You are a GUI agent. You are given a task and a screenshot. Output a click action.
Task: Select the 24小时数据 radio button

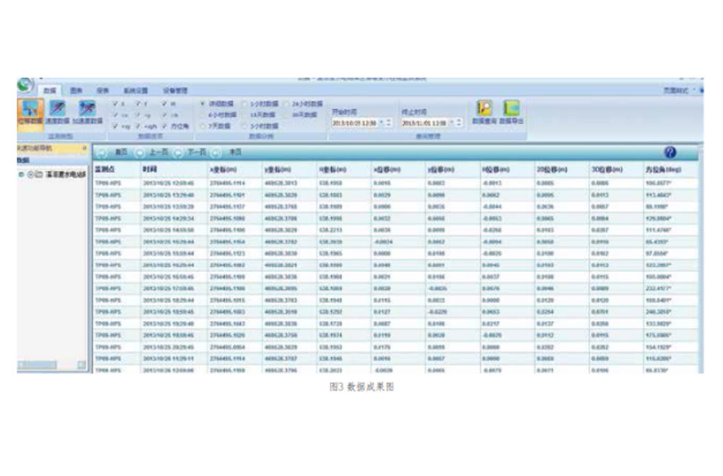tap(286, 103)
